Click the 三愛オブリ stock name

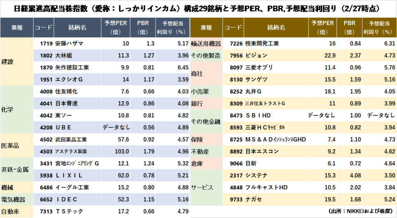(259, 67)
